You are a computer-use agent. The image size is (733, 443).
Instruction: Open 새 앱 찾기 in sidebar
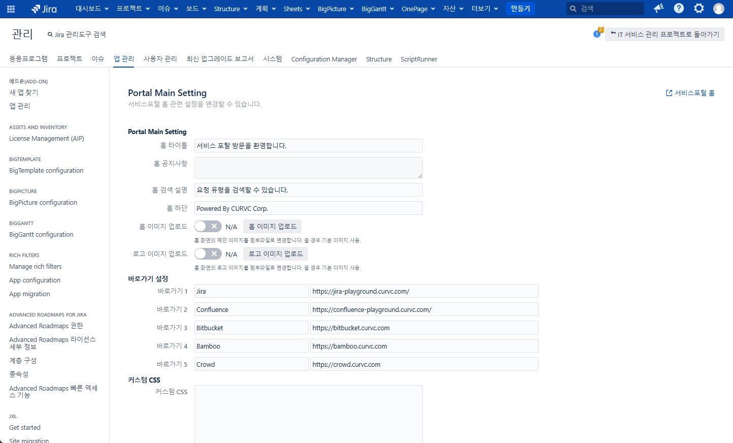(23, 92)
